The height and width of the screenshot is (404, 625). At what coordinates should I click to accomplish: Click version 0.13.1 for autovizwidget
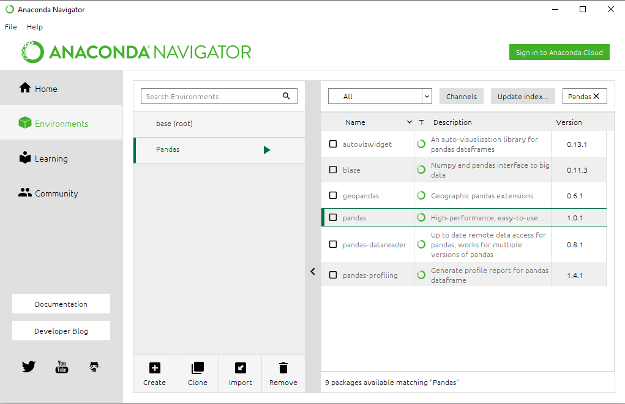point(577,144)
